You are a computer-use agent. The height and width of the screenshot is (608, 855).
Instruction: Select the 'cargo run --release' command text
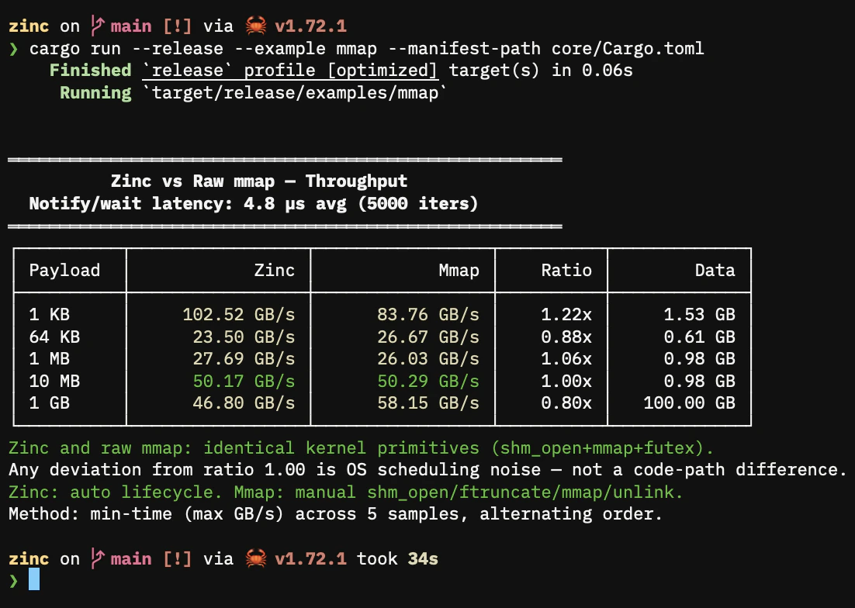click(126, 49)
